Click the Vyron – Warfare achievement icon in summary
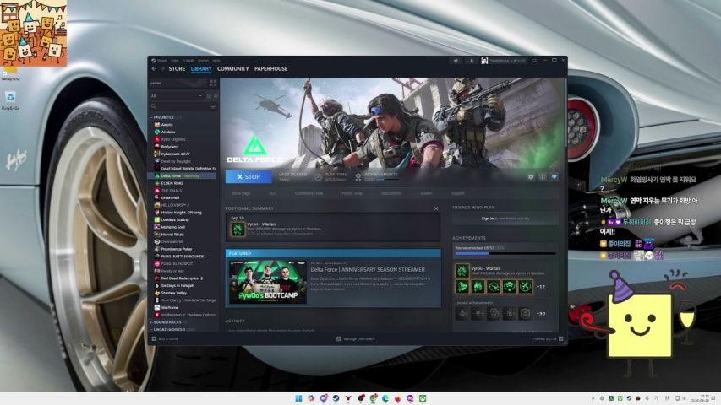 238,229
